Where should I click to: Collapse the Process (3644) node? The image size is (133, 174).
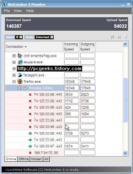(19, 88)
